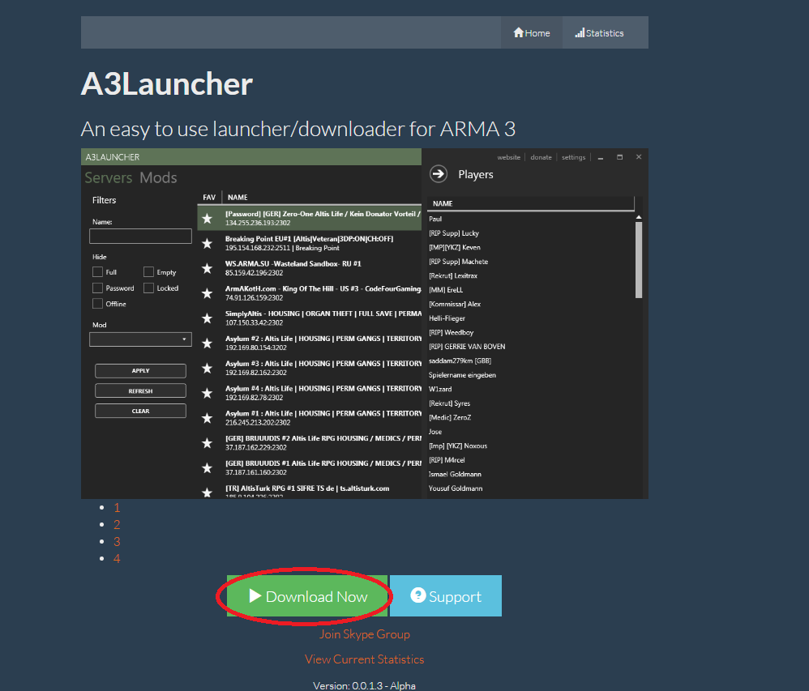Switch to the Mods tab
This screenshot has width=809, height=691.
click(x=158, y=178)
